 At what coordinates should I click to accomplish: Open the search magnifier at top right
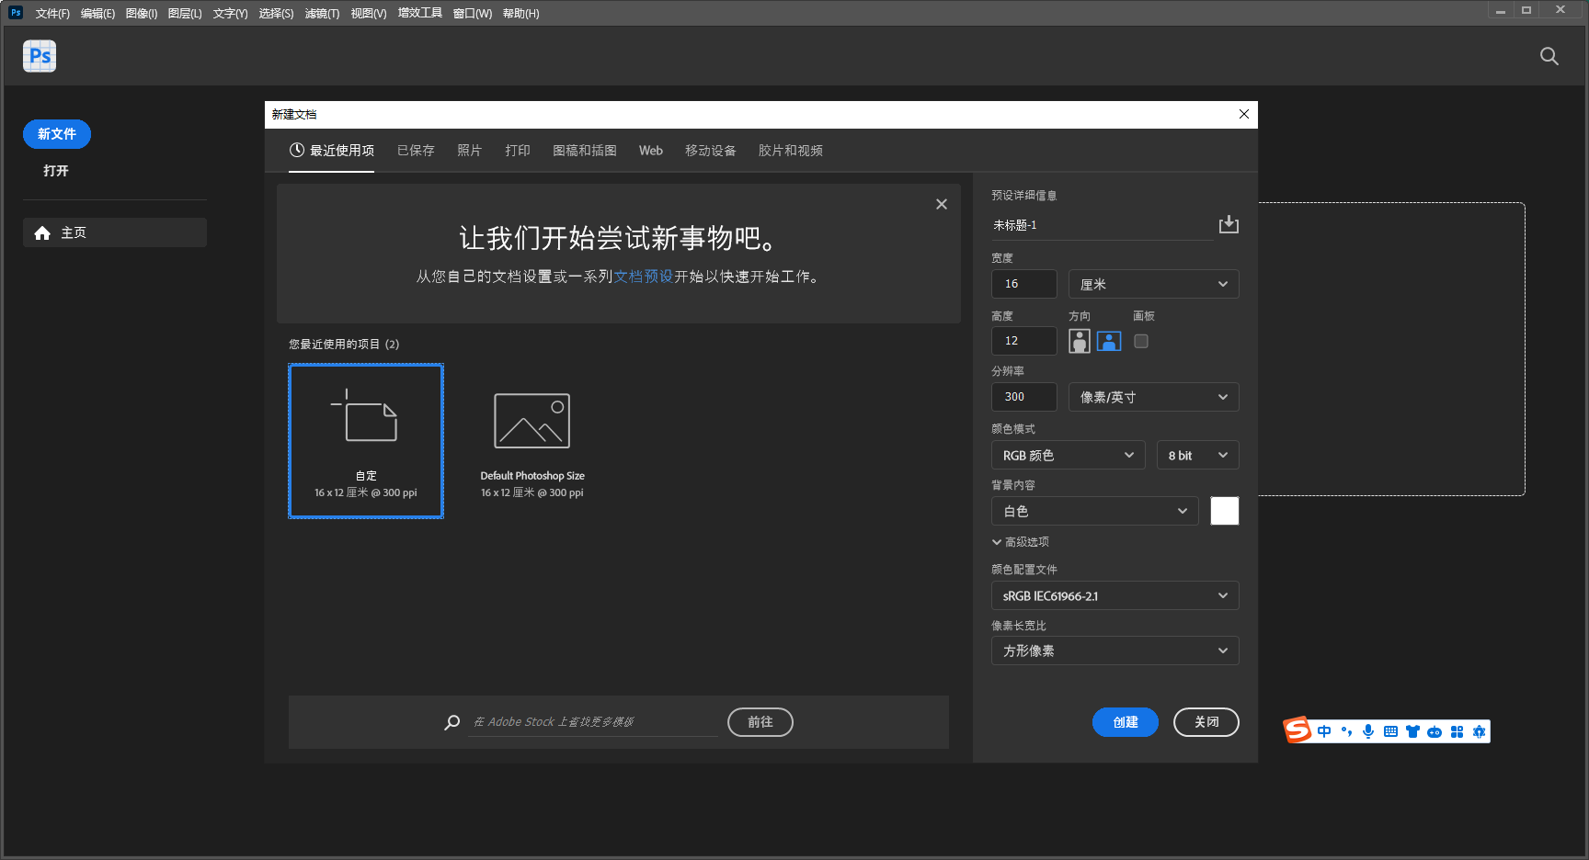pos(1549,56)
